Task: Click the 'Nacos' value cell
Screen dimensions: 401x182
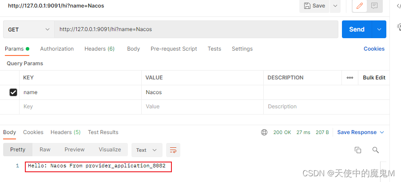Action: (202, 92)
